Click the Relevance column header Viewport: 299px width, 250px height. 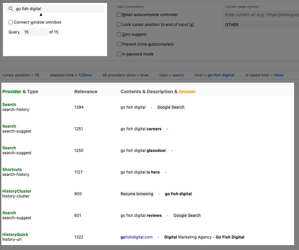86,92
